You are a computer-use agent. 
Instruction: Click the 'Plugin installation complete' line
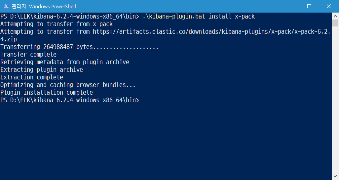click(47, 93)
